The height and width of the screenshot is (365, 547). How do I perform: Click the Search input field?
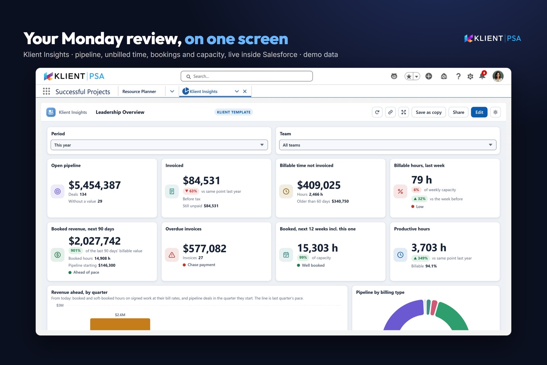(247, 76)
